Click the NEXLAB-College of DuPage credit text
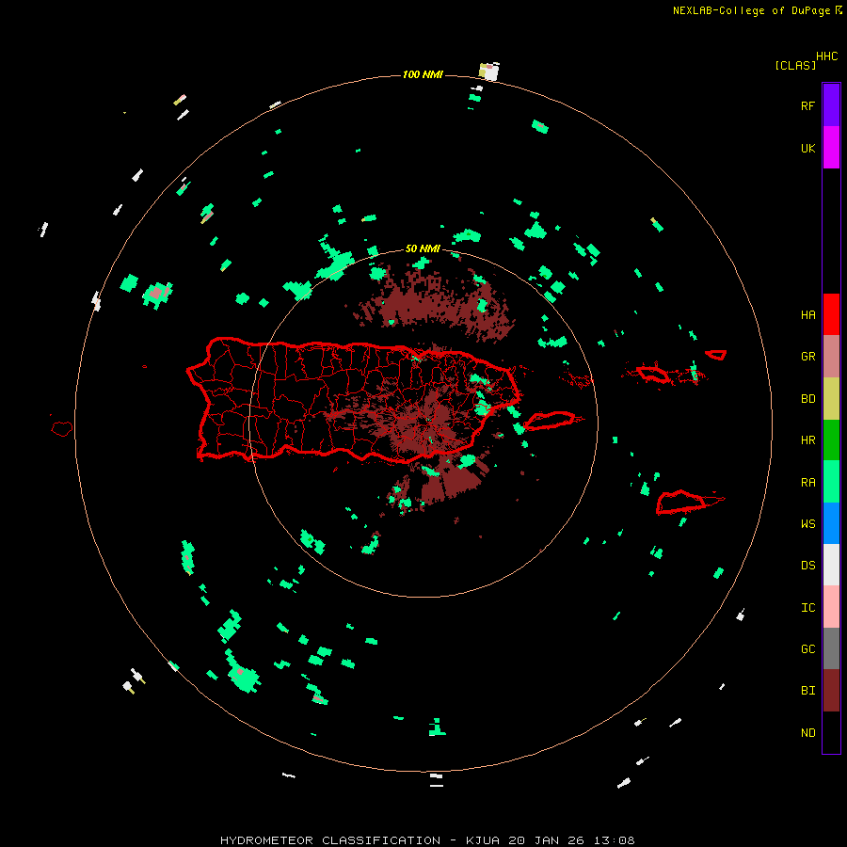 pos(751,10)
